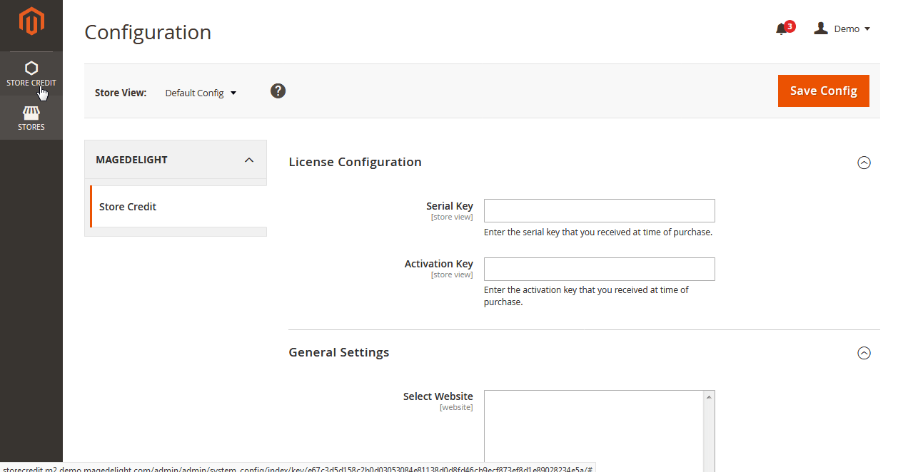Click the Save Config button

click(824, 91)
